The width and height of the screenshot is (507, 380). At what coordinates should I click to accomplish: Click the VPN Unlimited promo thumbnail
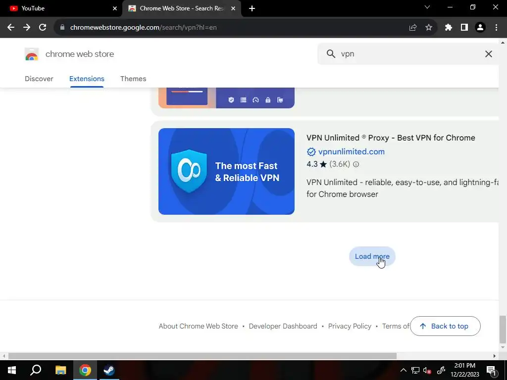tap(226, 171)
